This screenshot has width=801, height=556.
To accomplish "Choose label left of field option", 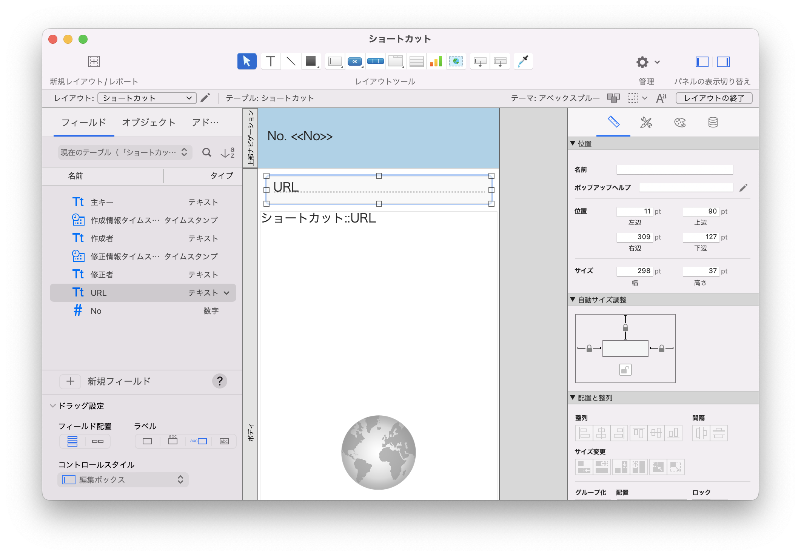I will 199,441.
